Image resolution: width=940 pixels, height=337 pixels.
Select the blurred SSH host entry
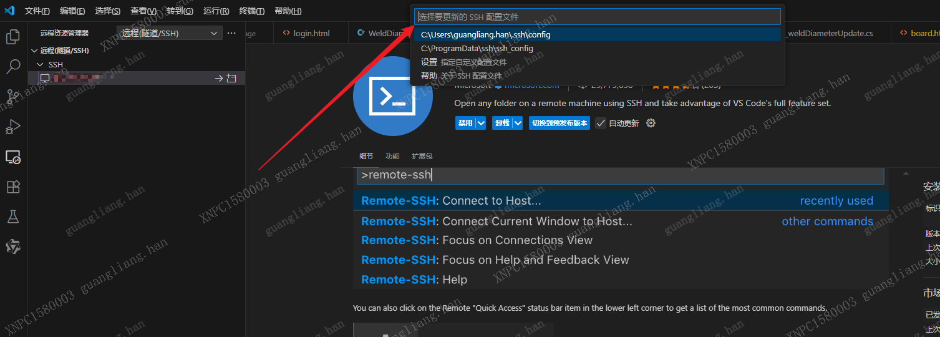[136, 78]
